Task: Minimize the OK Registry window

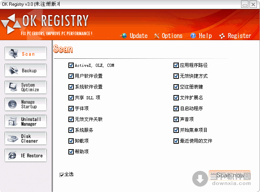Action: tap(245, 4)
